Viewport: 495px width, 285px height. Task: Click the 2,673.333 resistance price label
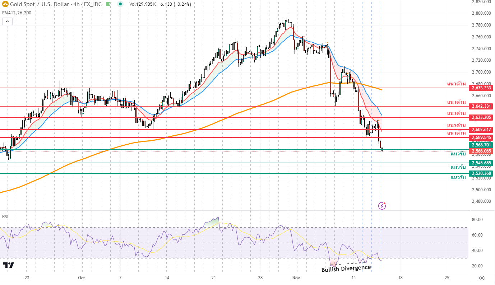tap(482, 88)
